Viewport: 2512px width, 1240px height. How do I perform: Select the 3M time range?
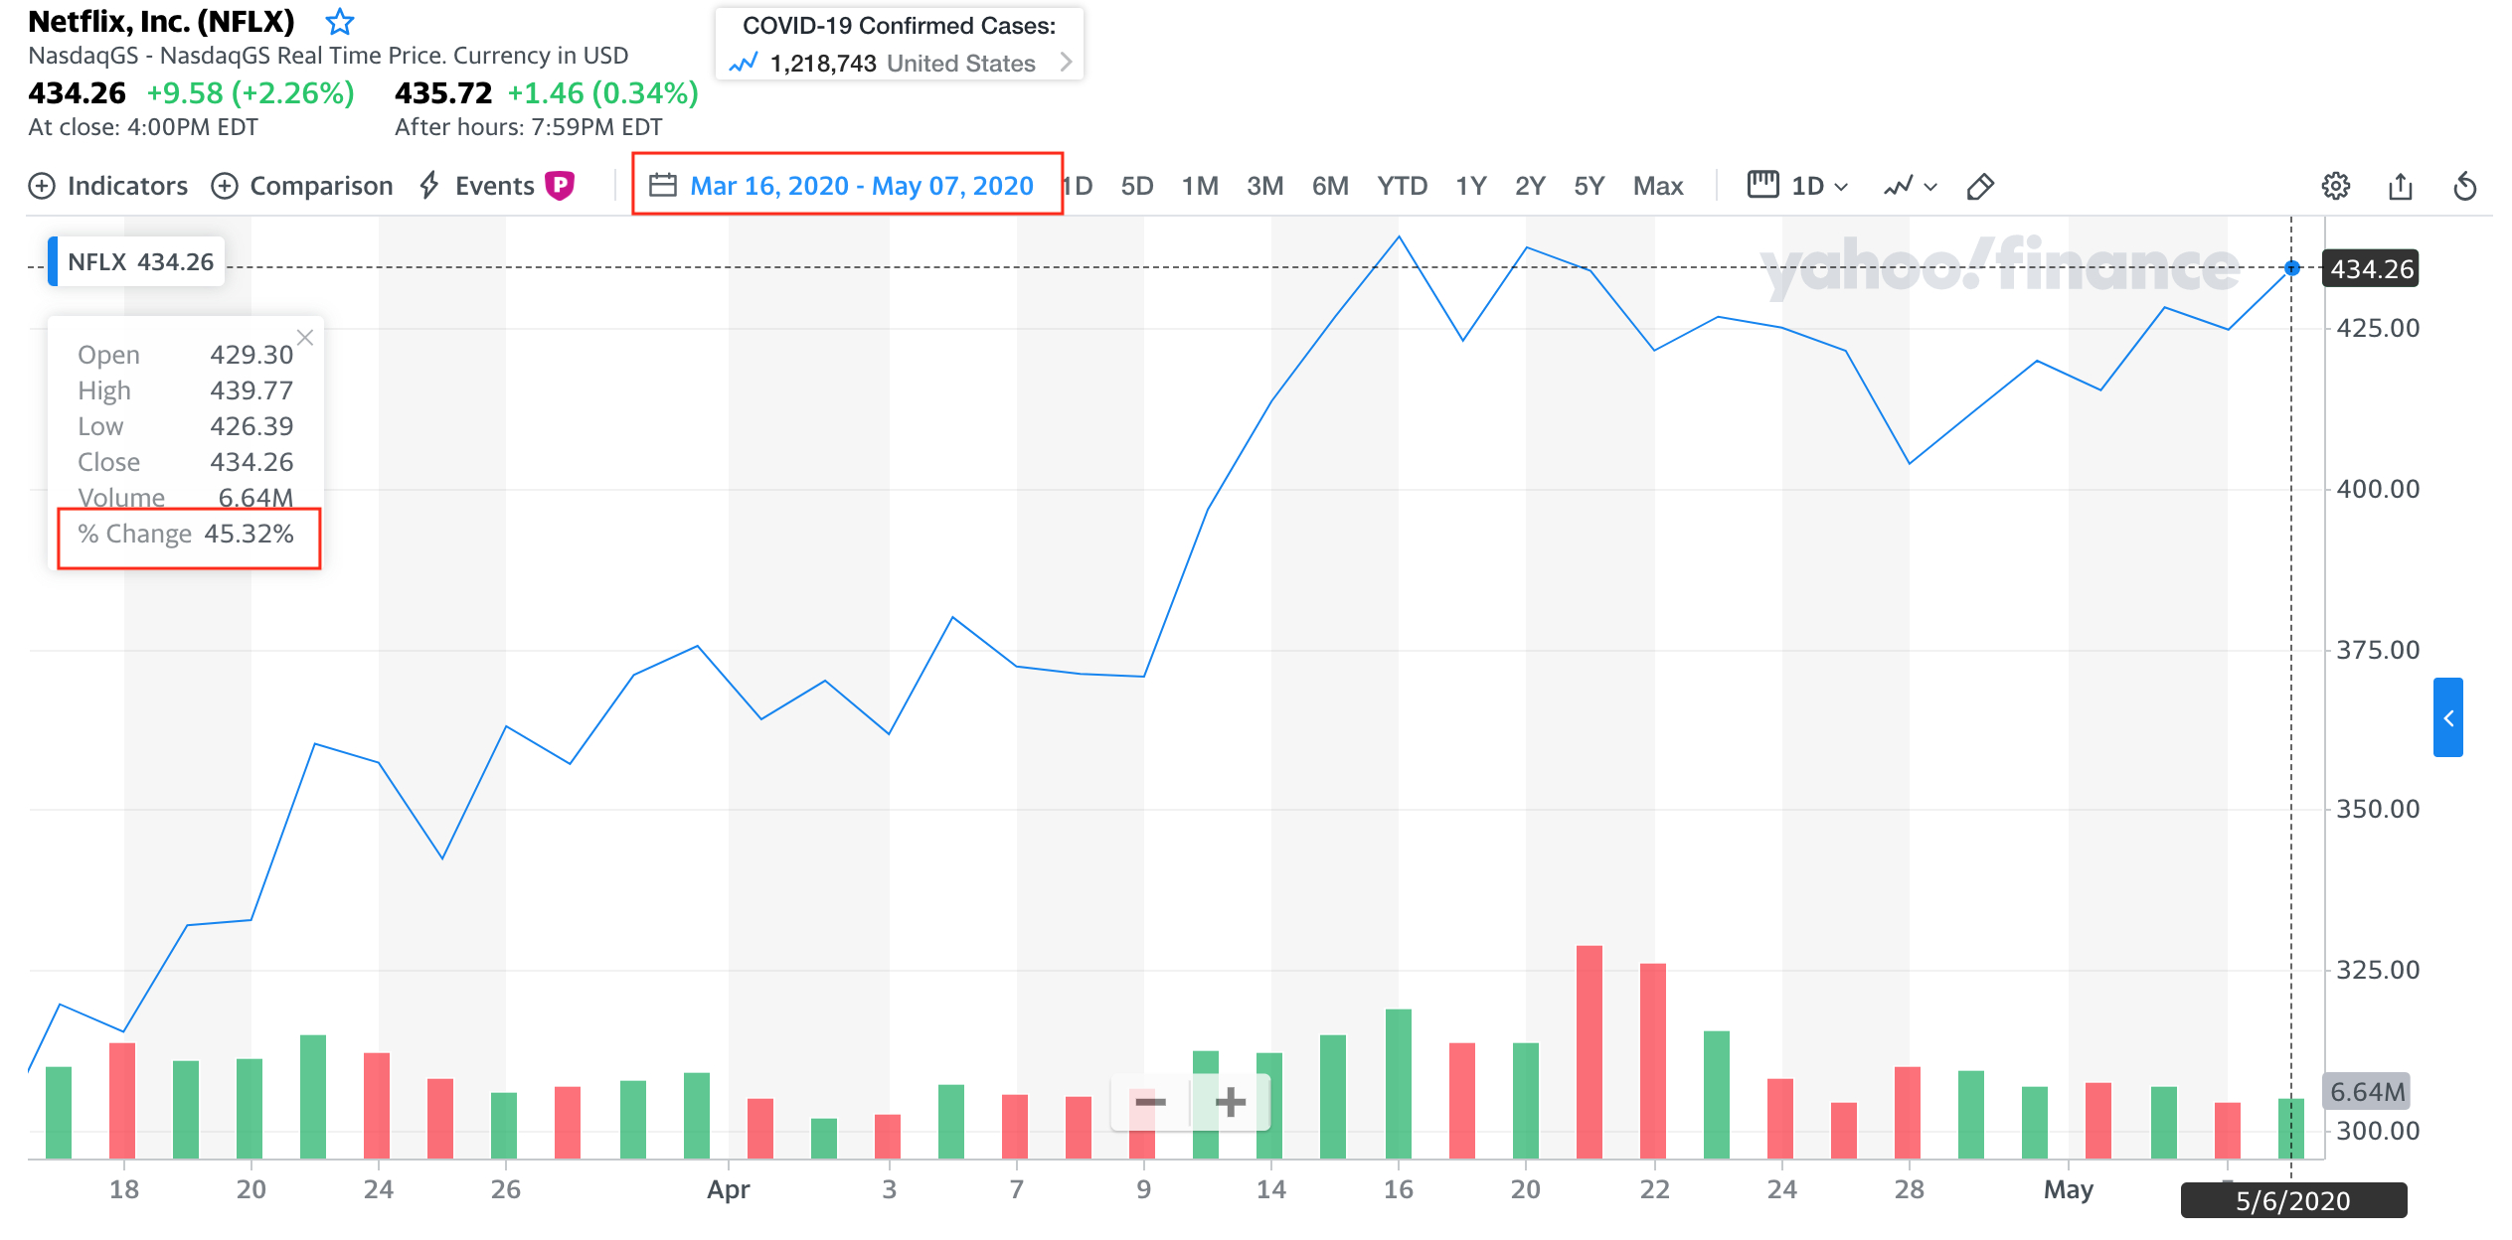[x=1264, y=186]
